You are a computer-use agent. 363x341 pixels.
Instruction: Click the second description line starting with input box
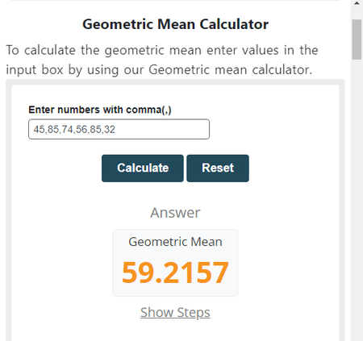click(x=159, y=70)
